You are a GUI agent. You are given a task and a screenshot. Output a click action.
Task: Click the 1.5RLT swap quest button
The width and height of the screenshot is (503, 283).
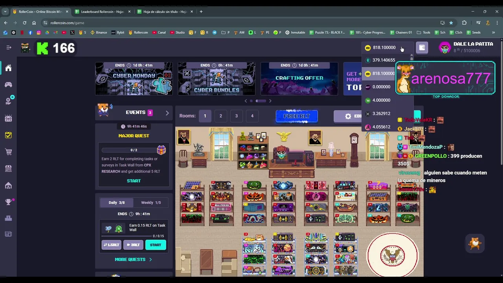112,245
